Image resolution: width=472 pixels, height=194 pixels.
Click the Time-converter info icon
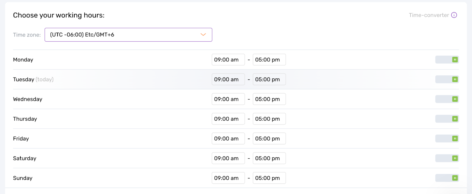[454, 15]
